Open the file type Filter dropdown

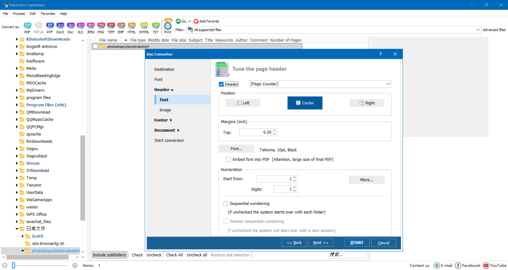click(478, 30)
